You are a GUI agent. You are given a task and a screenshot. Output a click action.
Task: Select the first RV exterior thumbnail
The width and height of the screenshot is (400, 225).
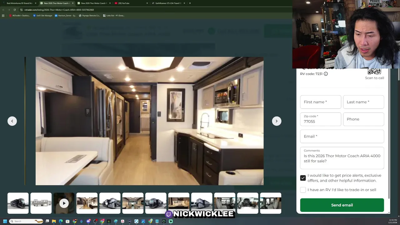[x=18, y=203]
